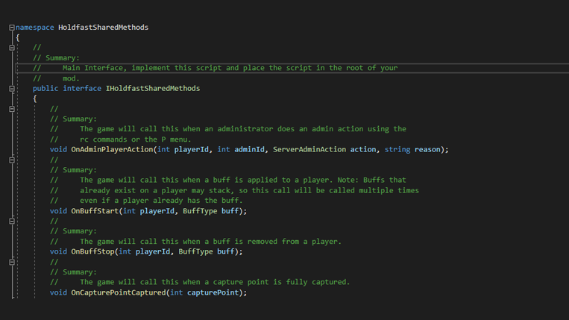This screenshot has width=569, height=320.
Task: Click the BuffType type in OnBuffStart
Action: pyautogui.click(x=200, y=211)
